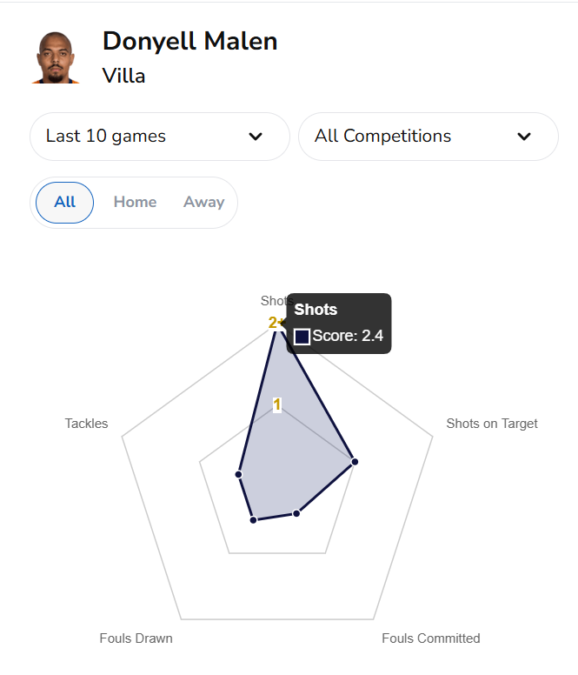Click the Shots on Target data point
The image size is (578, 675).
coord(354,461)
